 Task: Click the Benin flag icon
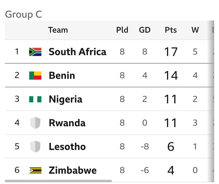(x=35, y=75)
